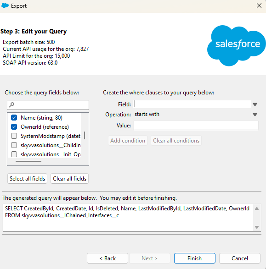Uncheck the Name (string, 80) field
This screenshot has height=269, width=266.
pos(14,118)
